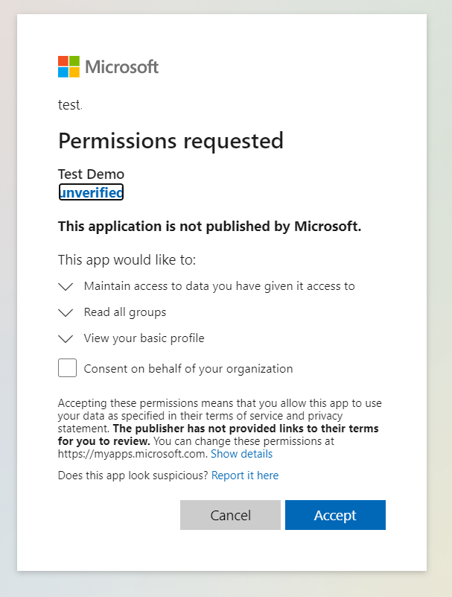This screenshot has width=452, height=597.
Task: Click the Consent on behalf of organization label
Action: coord(188,368)
